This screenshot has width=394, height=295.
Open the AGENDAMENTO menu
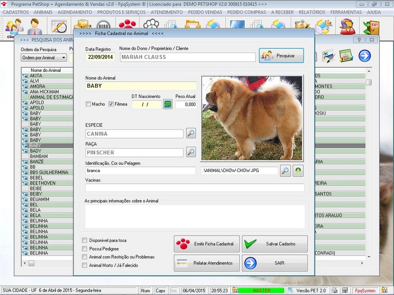(x=75, y=12)
